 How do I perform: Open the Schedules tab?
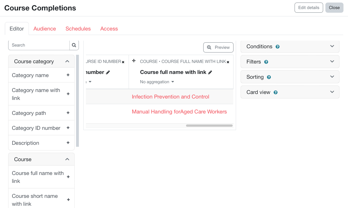pos(78,29)
